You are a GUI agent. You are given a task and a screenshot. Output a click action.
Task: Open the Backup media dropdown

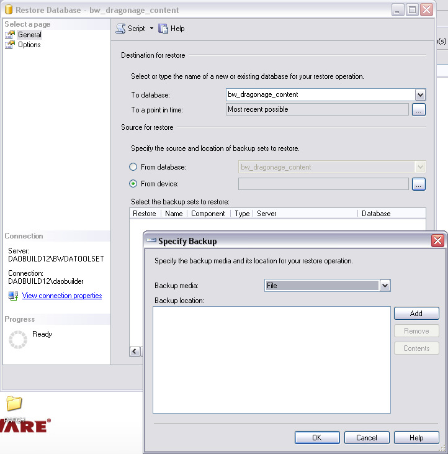pos(385,286)
